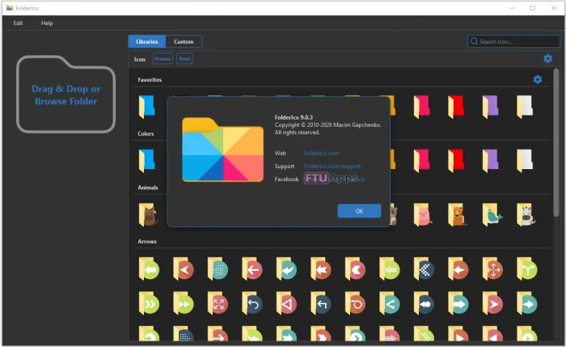Select the pink folder icon in Favorites
566x347 pixels.
pos(421,106)
